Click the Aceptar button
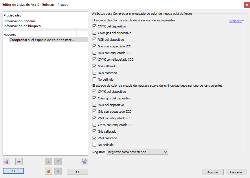250x178 pixels. [213, 172]
